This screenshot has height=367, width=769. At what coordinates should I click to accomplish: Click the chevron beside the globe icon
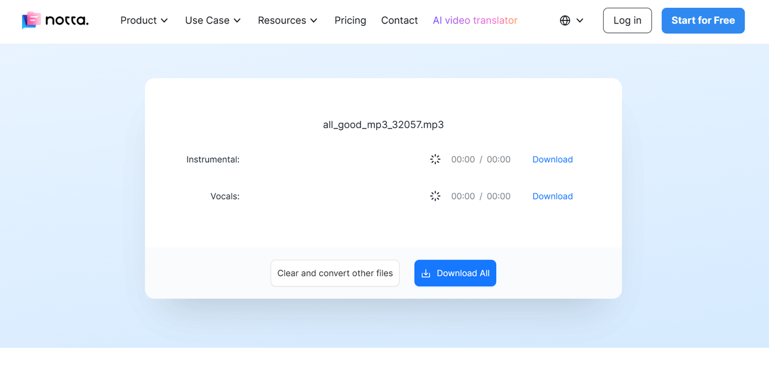tap(580, 20)
